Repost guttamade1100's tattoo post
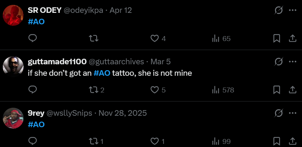Viewport: 302px width, 147px height. [x=94, y=90]
